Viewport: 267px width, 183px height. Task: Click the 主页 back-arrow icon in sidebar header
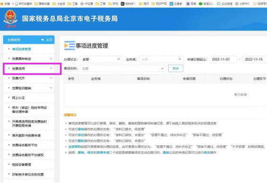[43, 40]
